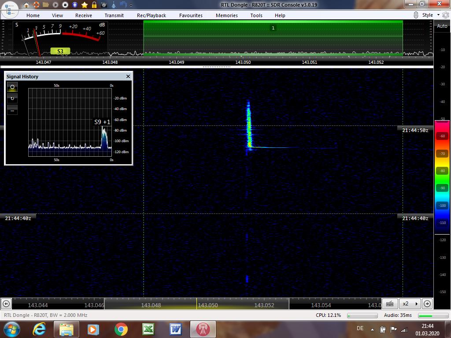The image size is (451, 338).
Task: Open the Favourites tab
Action: (x=191, y=15)
